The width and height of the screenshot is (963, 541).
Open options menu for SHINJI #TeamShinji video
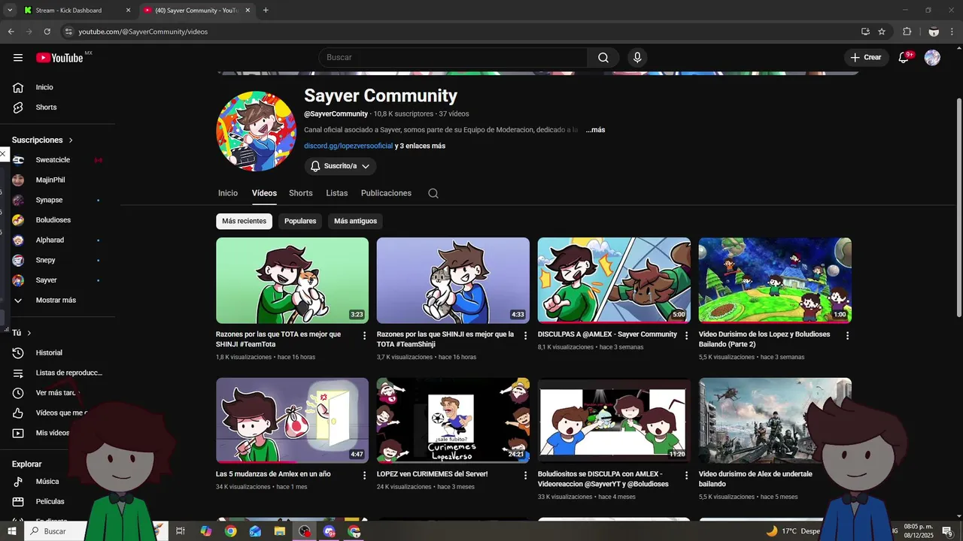[526, 336]
